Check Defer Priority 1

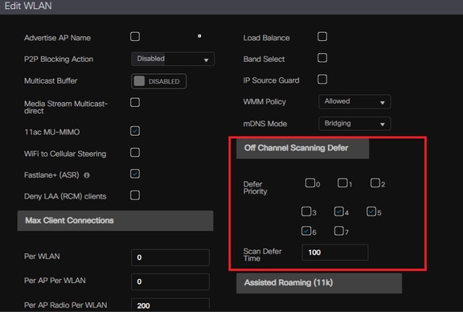[x=342, y=183]
